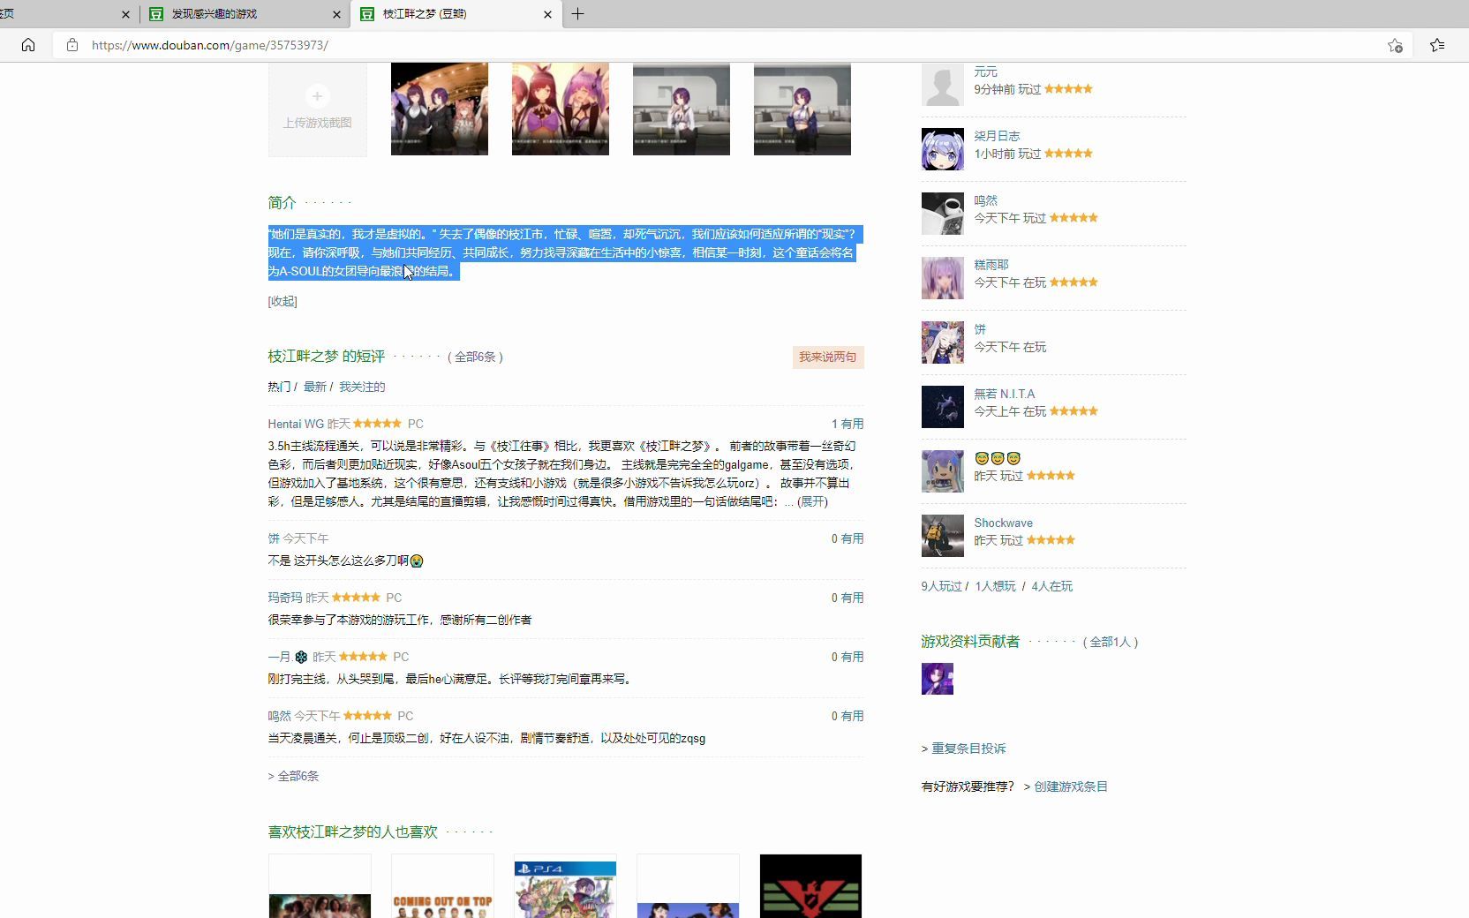Image resolution: width=1469 pixels, height=918 pixels.
Task: Mark 呜然's short review as 有用
Action: point(852,716)
